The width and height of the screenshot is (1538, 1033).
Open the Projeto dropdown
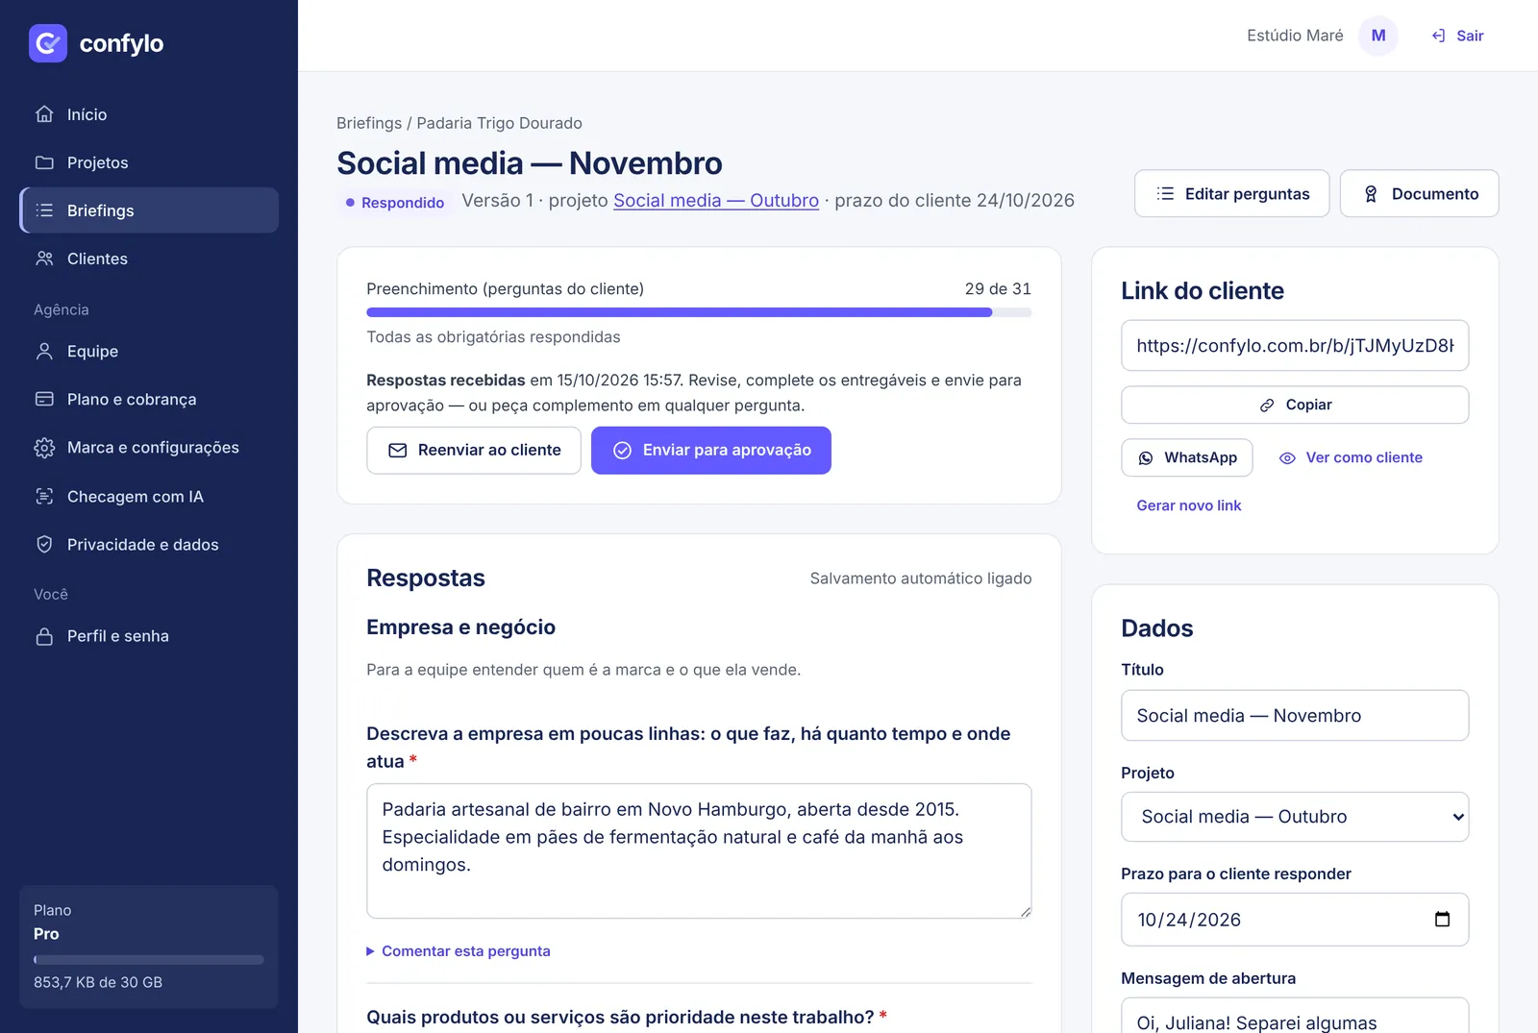1295,817
